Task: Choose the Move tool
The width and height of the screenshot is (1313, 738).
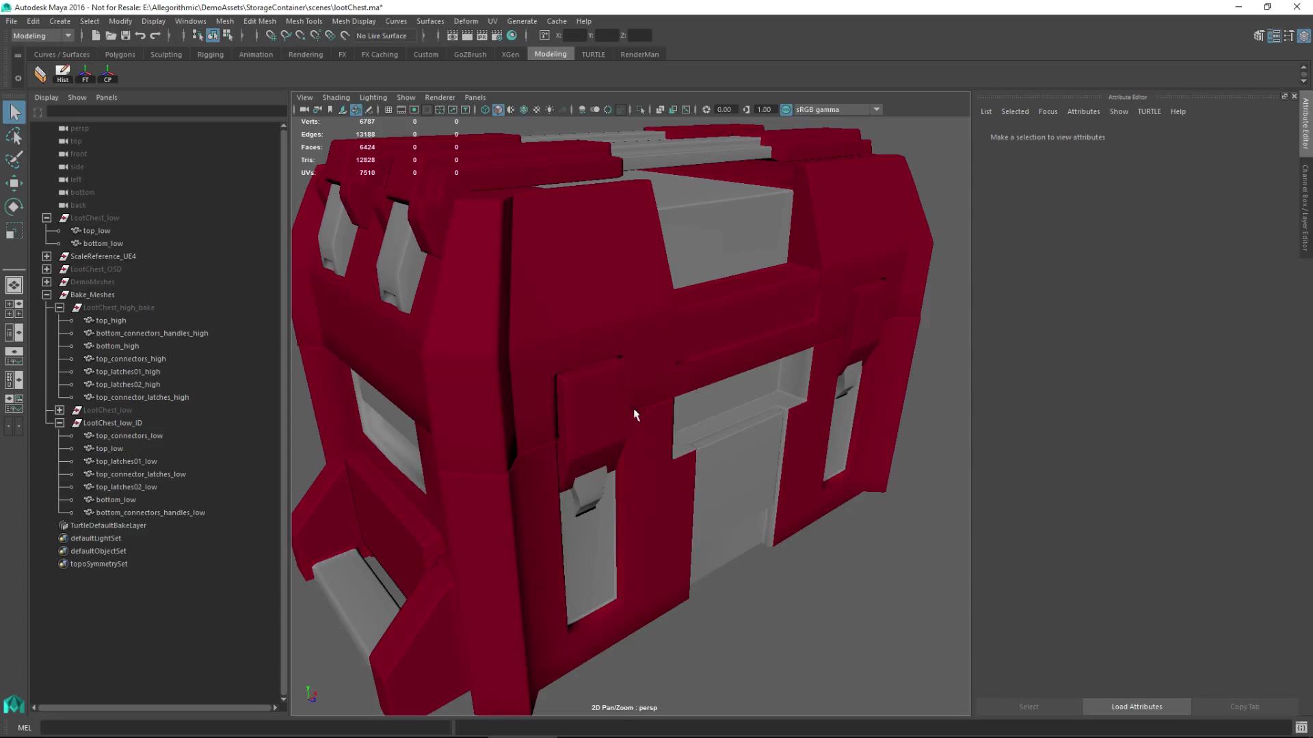Action: pos(14,183)
